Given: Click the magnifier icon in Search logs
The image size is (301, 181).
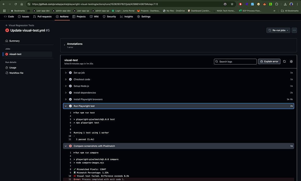Looking at the screenshot, I should pos(216,62).
